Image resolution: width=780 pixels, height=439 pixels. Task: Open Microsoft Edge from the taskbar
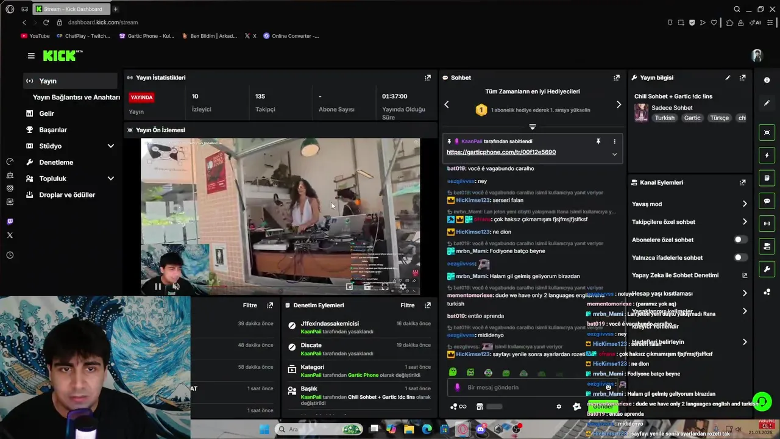click(427, 429)
